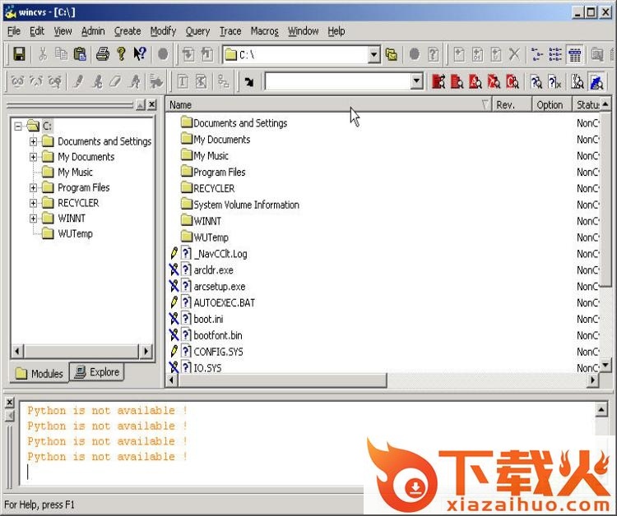Click the tree pane scroll right arrow
Image resolution: width=617 pixels, height=516 pixels.
point(146,351)
